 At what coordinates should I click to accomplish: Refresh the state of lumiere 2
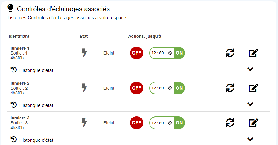pyautogui.click(x=230, y=88)
